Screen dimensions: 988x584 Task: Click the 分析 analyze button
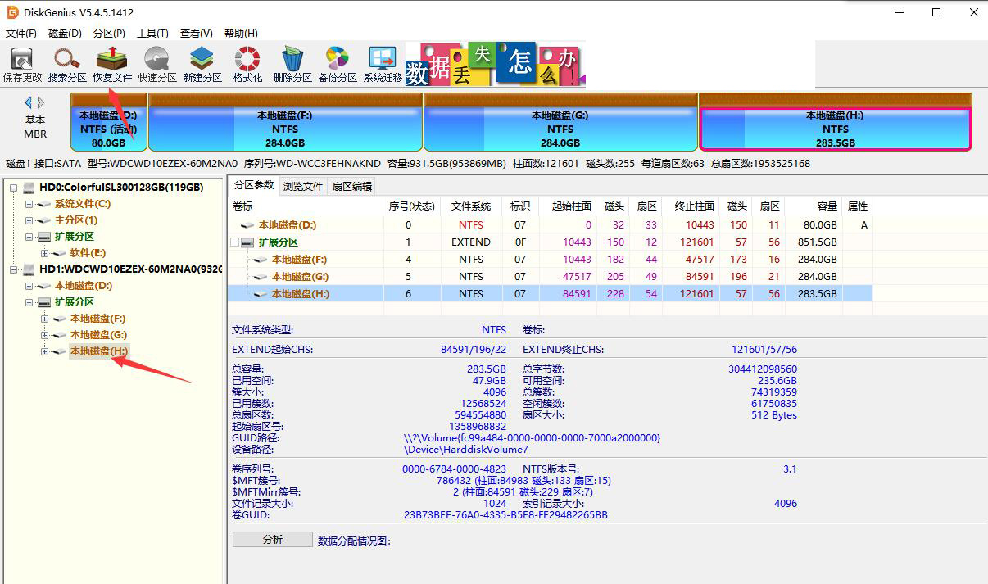click(272, 539)
